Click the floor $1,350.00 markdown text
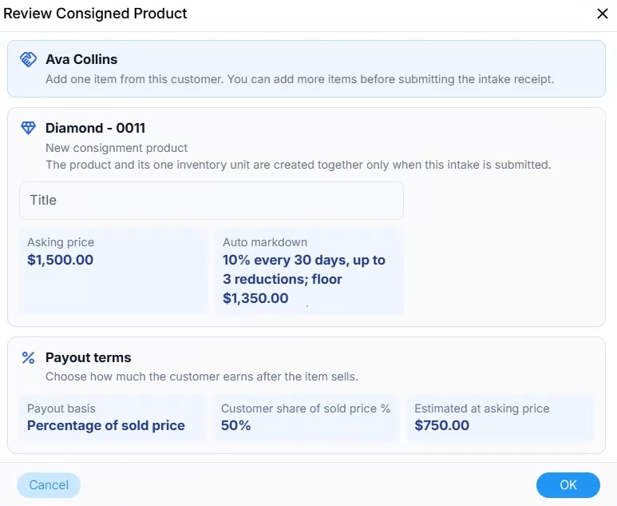The height and width of the screenshot is (506, 617). click(282, 289)
